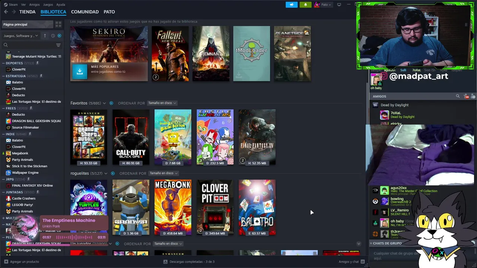Sort library list by the up arrow

tap(45, 36)
